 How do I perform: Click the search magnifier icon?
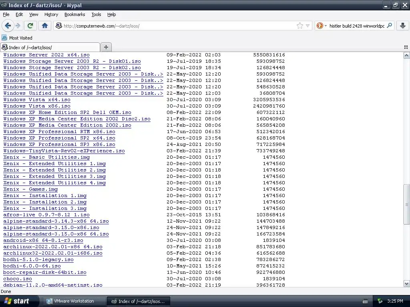389,26
